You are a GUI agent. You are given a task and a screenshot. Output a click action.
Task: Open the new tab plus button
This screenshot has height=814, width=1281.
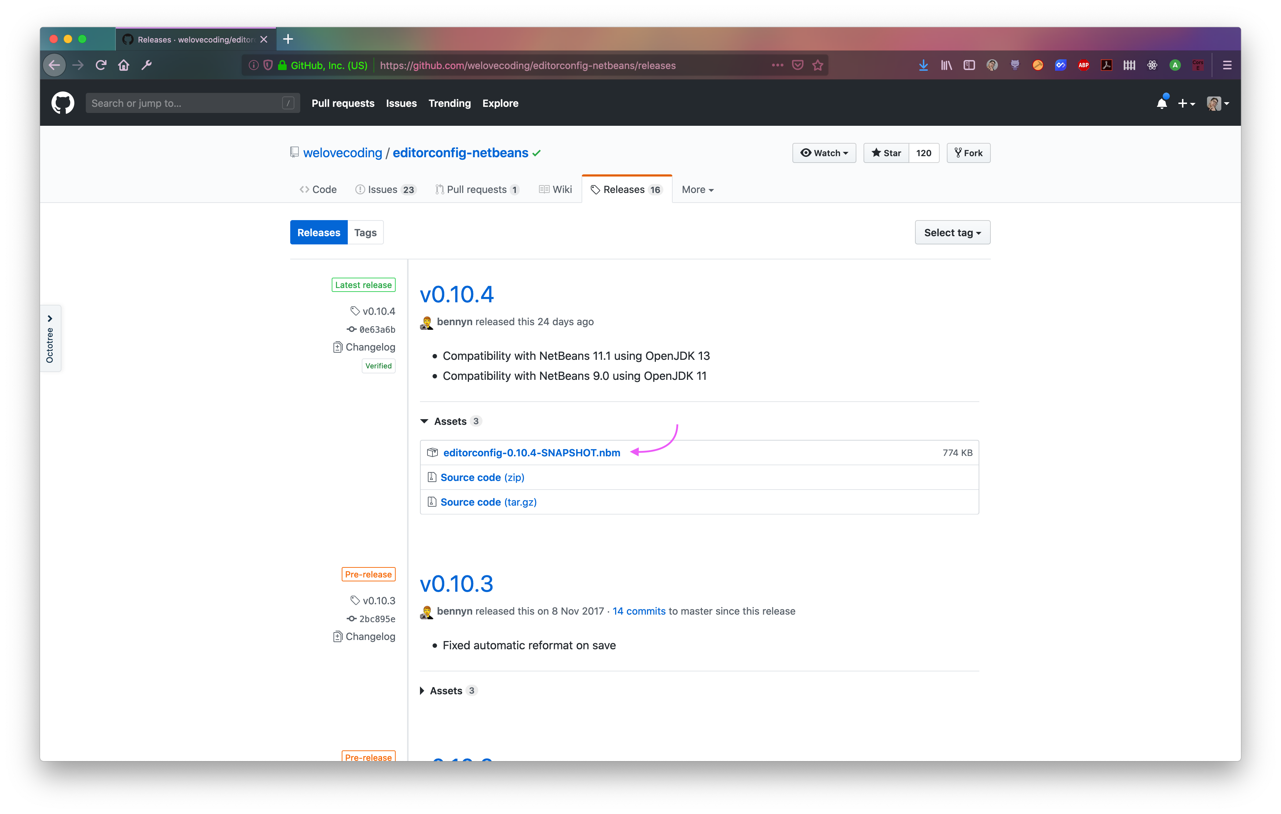tap(288, 39)
